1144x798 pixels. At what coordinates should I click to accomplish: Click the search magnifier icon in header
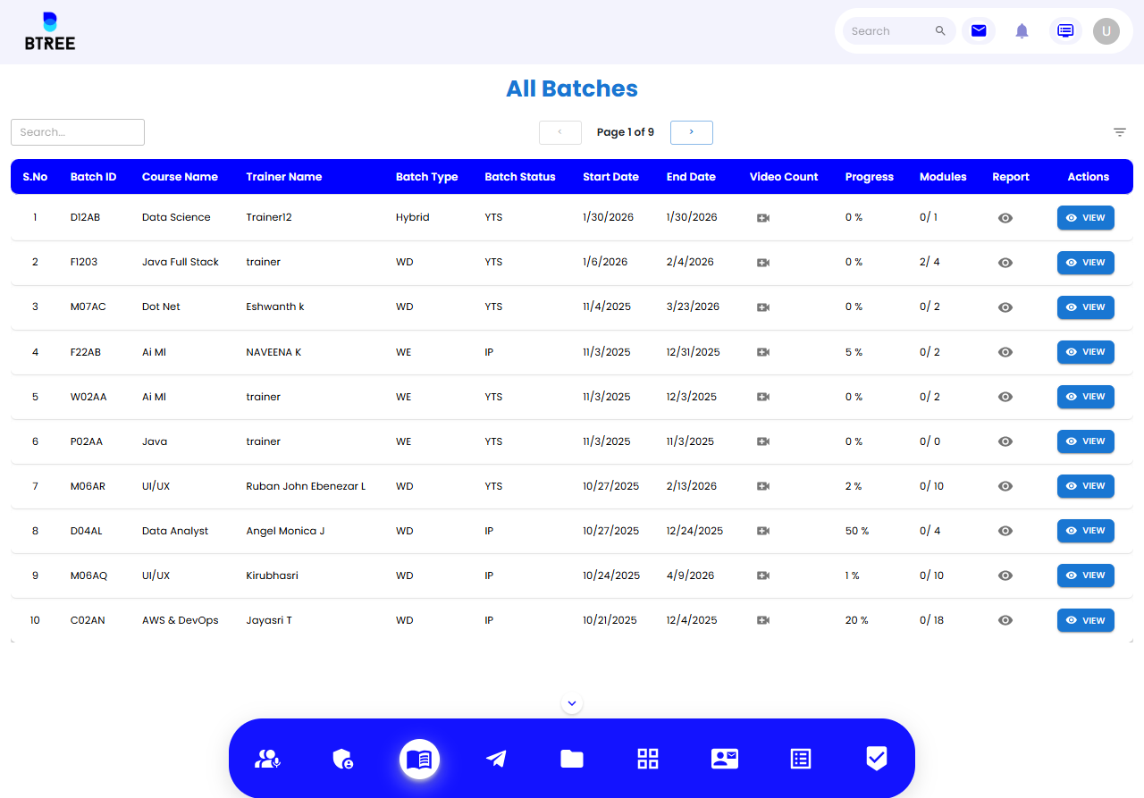pos(940,31)
